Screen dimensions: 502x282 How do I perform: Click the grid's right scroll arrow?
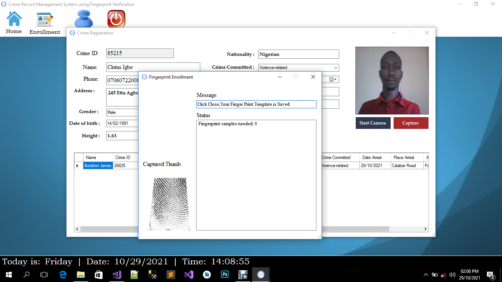coord(426,229)
